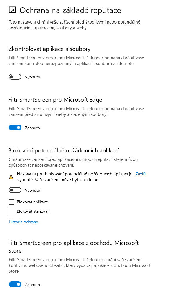This screenshot has width=180, height=289.
Task: Click the description under the Microsoft Edge heading
Action: [76, 112]
